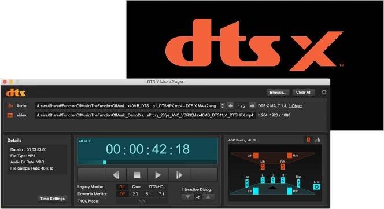Go to the previous audio stream arrow
This screenshot has width=384, height=209.
(230, 106)
